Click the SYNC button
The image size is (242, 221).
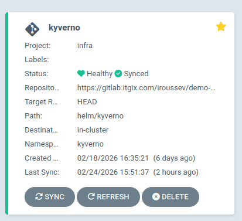coord(50,197)
